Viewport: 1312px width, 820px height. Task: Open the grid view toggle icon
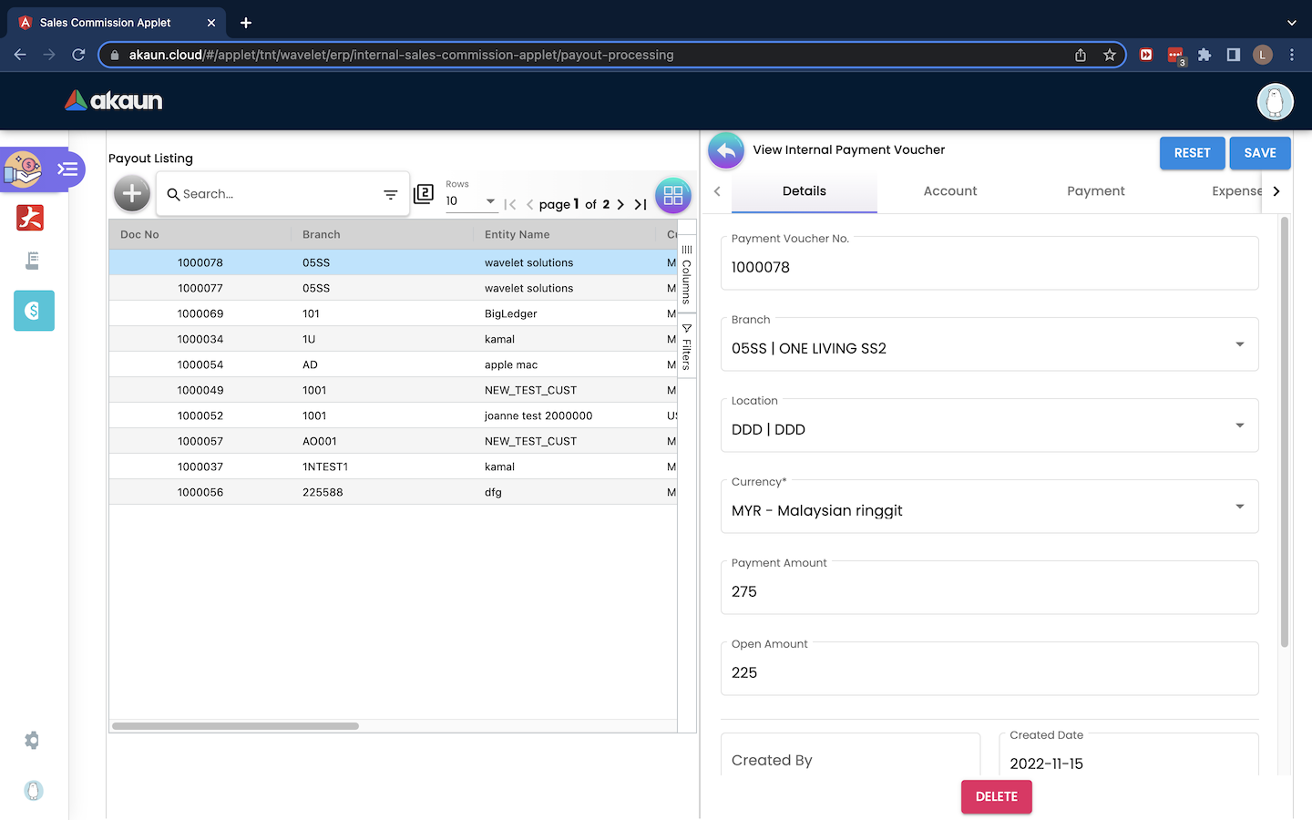pyautogui.click(x=673, y=195)
